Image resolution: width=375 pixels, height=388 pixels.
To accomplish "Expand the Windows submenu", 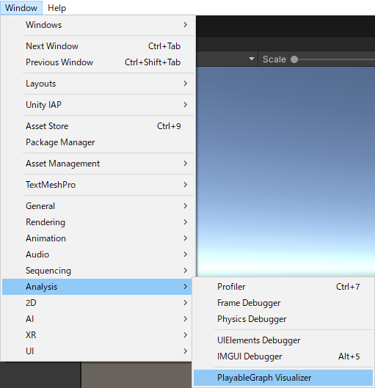I will 98,25.
